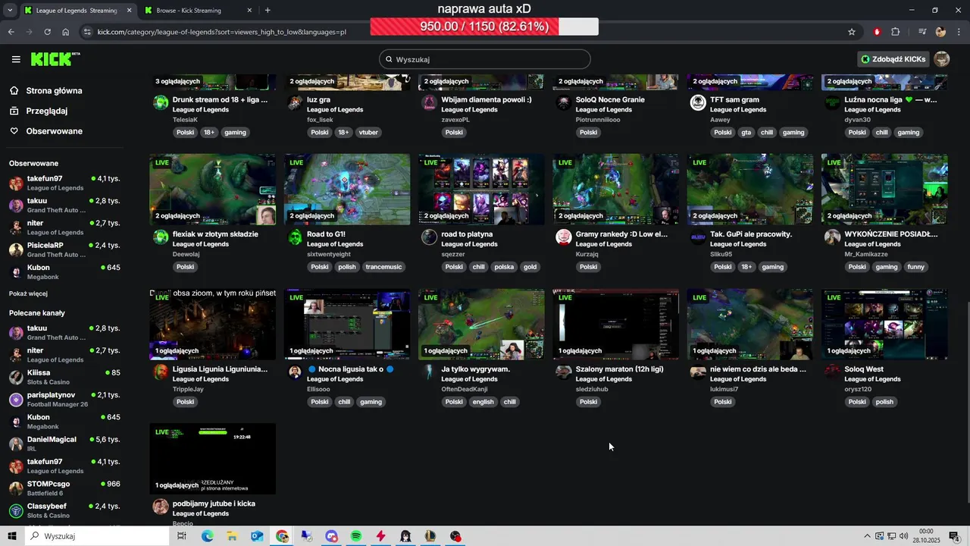The image size is (970, 546).
Task: Open the Chrome three-dot menu
Action: click(958, 32)
